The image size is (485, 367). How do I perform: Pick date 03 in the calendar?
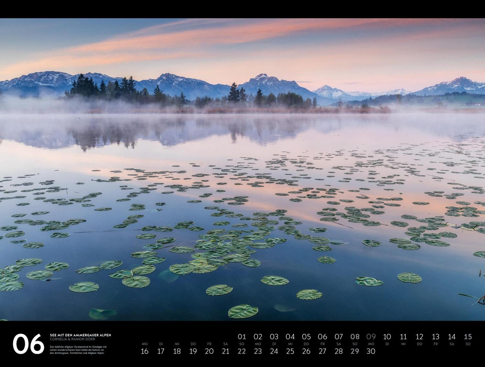274,337
